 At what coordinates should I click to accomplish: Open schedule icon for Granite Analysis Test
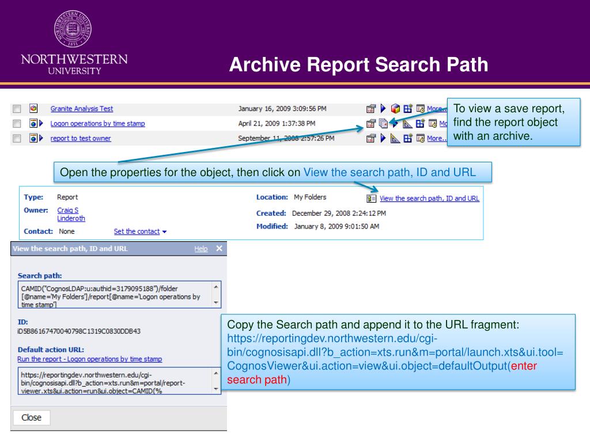[x=420, y=109]
